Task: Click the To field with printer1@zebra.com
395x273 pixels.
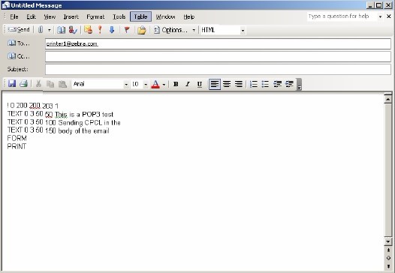Action: [218, 43]
